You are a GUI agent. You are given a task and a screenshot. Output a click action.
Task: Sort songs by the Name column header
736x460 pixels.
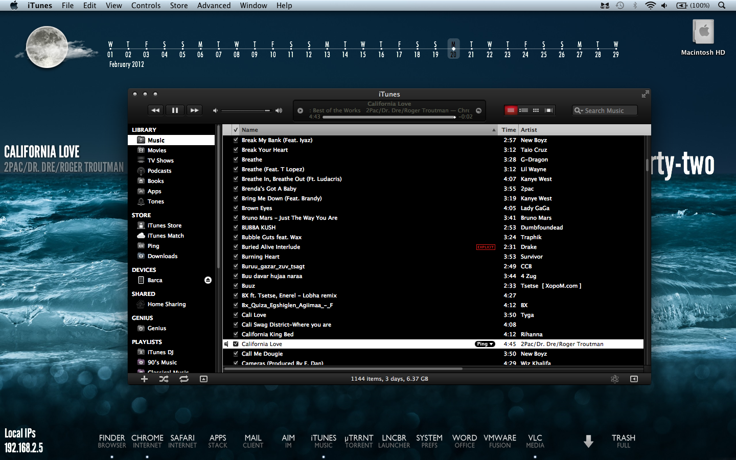pos(369,130)
